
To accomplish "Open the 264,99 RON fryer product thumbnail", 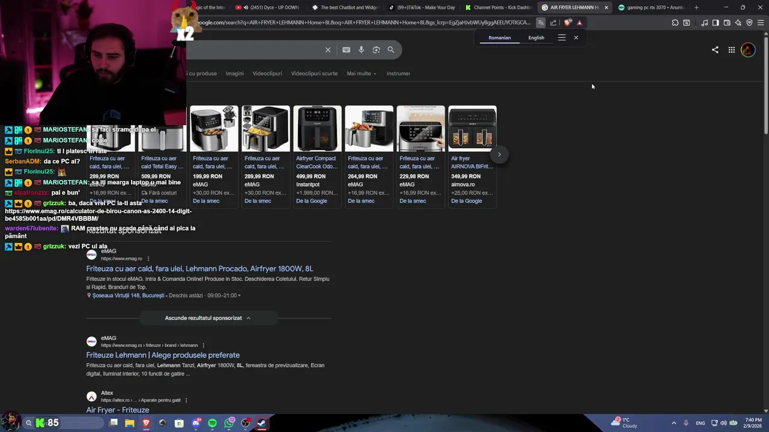I will pyautogui.click(x=369, y=128).
